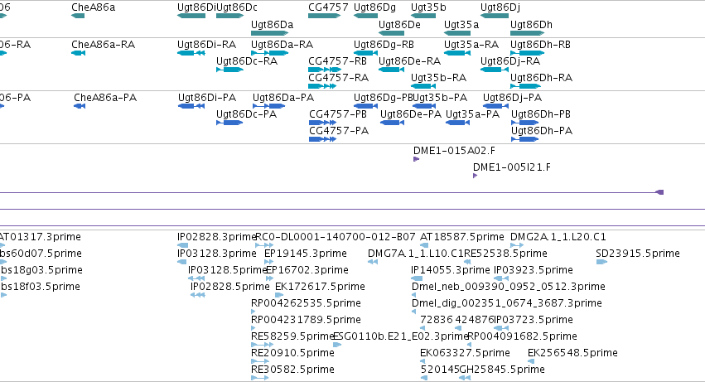Click the Dmel_dig_002351_0674_3687.3prime EST
This screenshot has width=705, height=382.
tap(413, 312)
